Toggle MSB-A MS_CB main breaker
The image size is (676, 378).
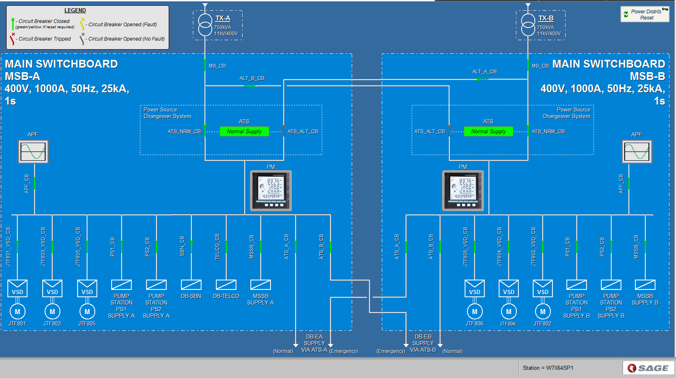(205, 65)
